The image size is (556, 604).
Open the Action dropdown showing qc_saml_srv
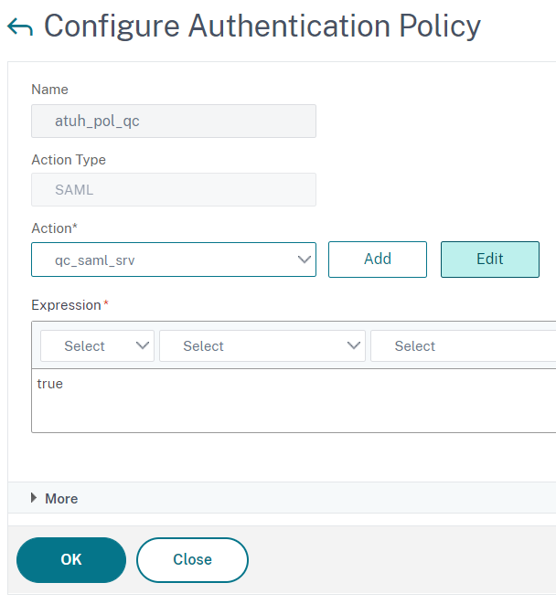(165, 260)
